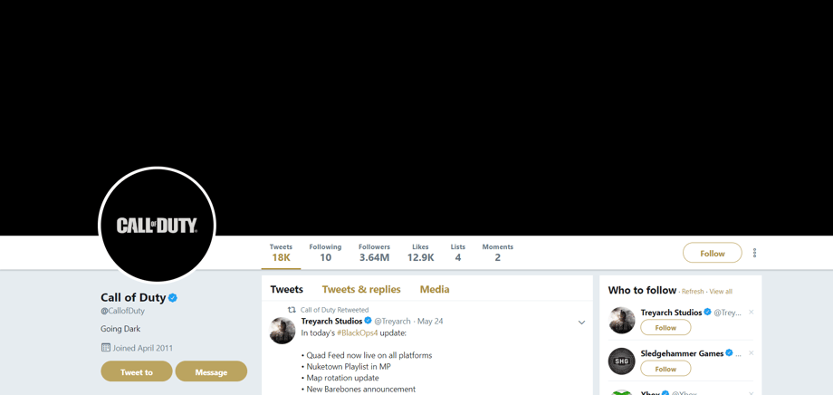The width and height of the screenshot is (833, 395).
Task: Refresh the Who to follow suggestions
Action: [x=693, y=292]
